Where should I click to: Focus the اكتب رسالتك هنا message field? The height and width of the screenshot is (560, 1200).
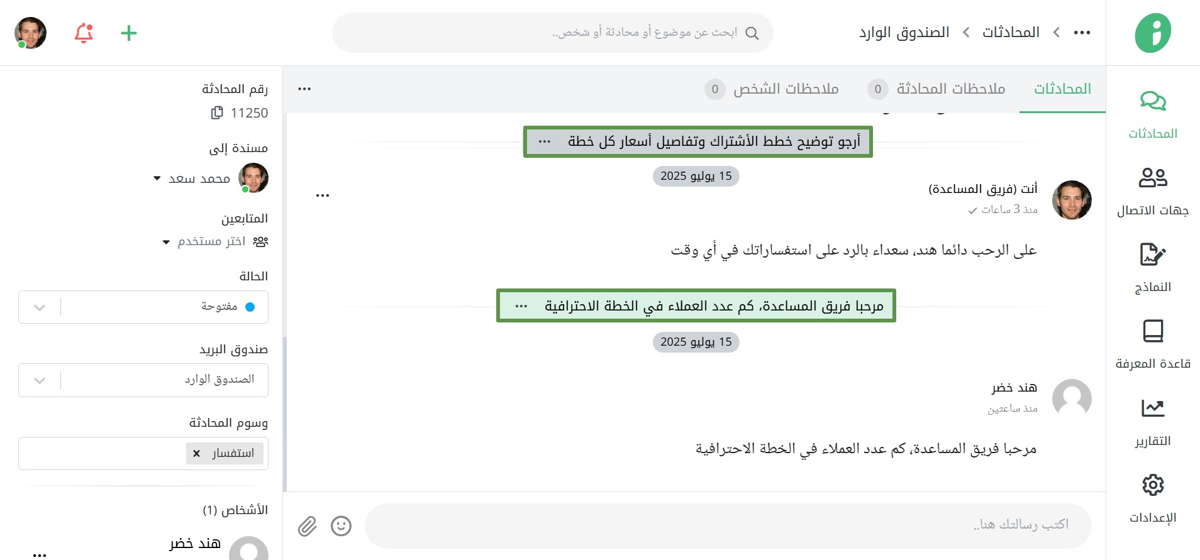click(728, 525)
